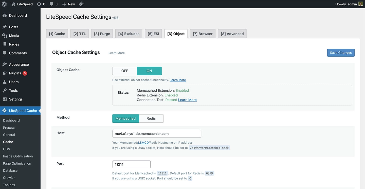Click Learn More under external object cache text

coord(178,80)
